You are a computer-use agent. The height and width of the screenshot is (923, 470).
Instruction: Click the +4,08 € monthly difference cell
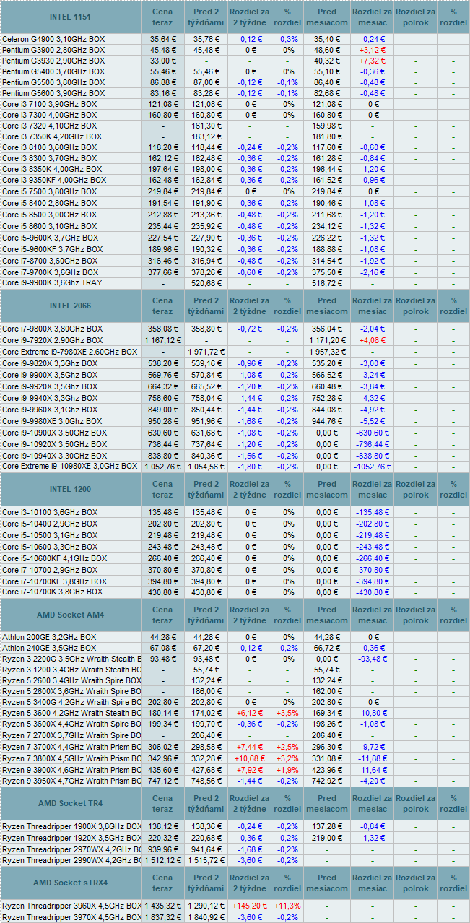click(373, 340)
